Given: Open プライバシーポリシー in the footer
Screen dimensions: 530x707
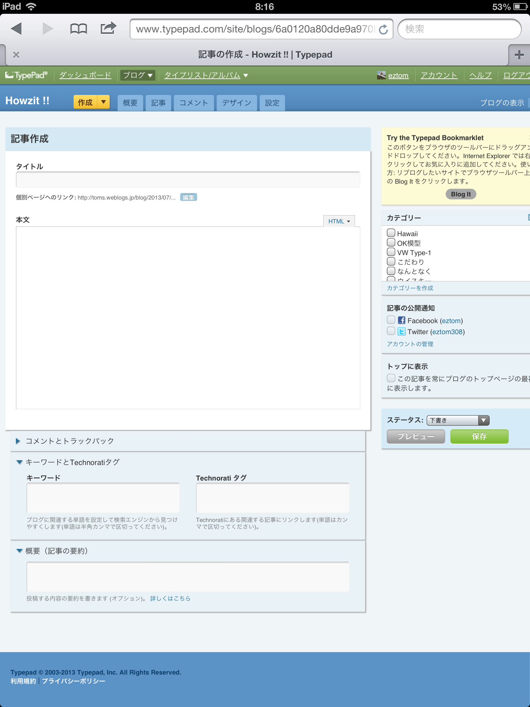Looking at the screenshot, I should (73, 681).
